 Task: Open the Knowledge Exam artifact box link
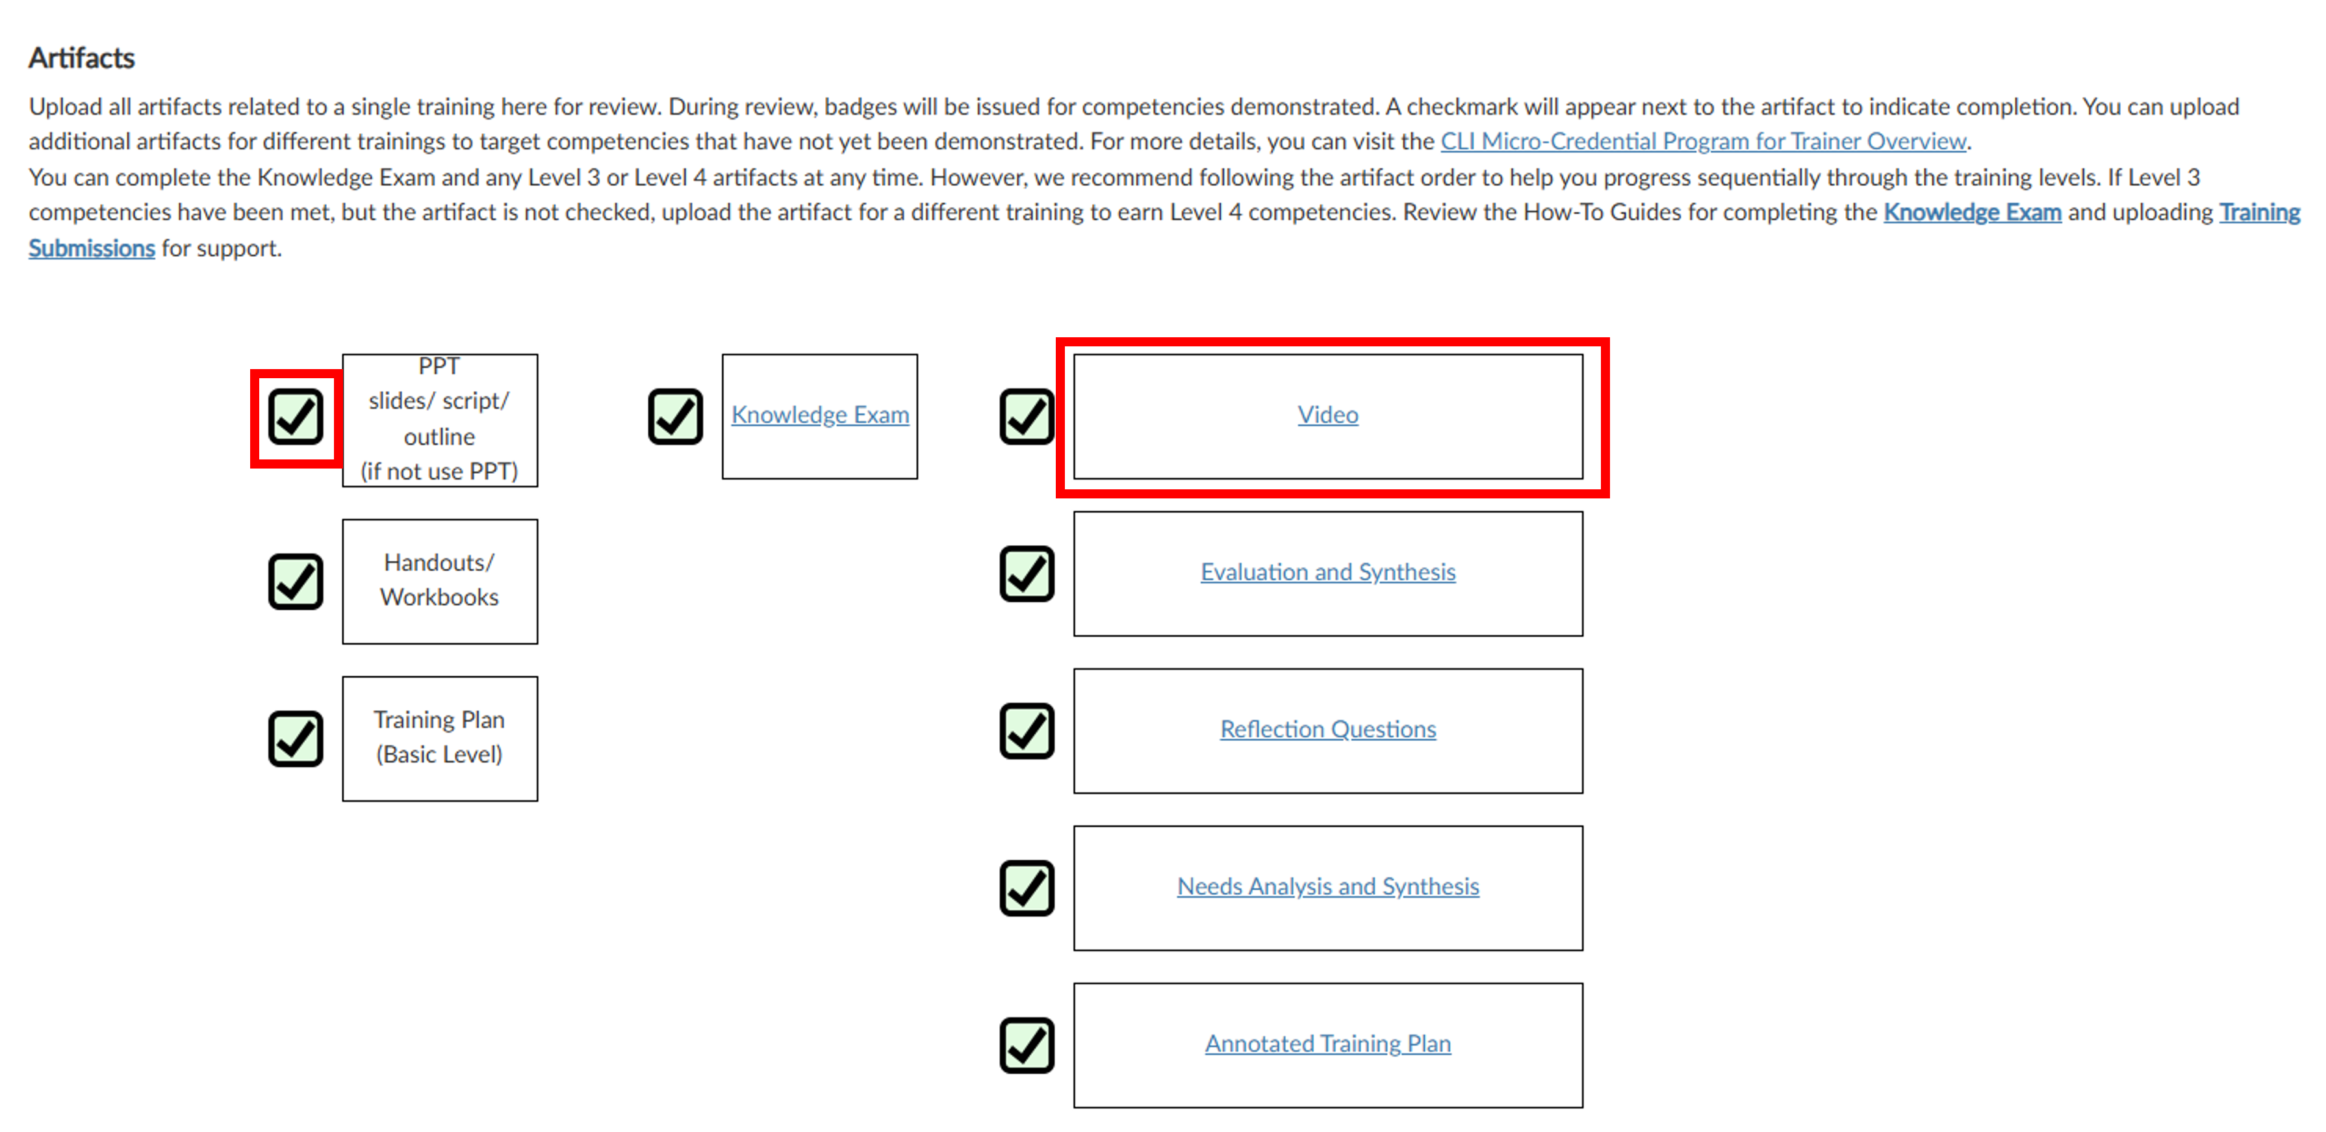820,415
